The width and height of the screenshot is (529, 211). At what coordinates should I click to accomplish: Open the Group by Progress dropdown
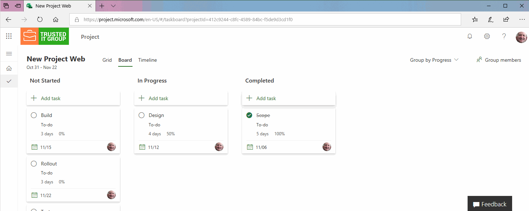click(x=434, y=60)
